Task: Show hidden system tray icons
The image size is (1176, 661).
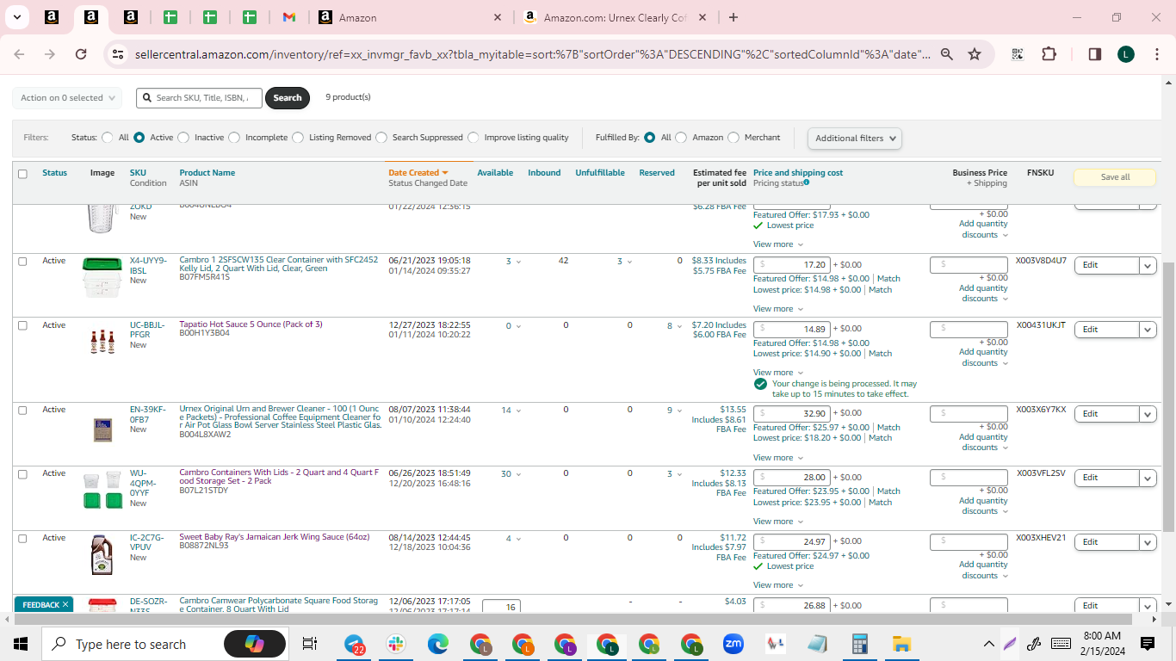Action: pyautogui.click(x=988, y=644)
